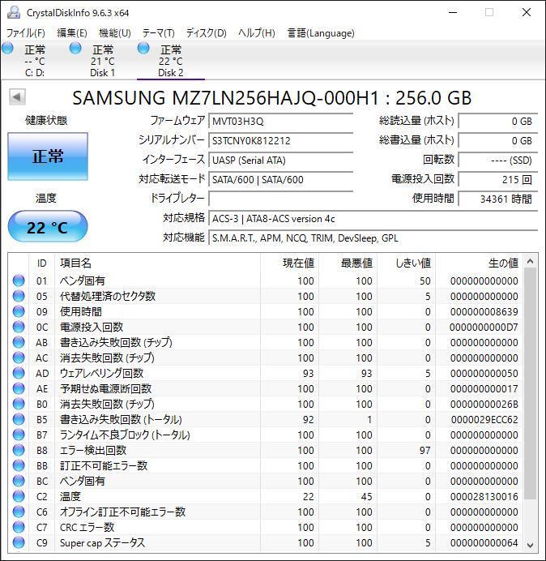
Task: Click status icon for BB 訂正不可能エラー数
Action: click(x=19, y=465)
